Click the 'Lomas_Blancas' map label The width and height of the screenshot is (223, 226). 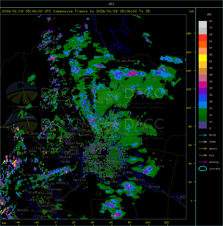pos(154,166)
